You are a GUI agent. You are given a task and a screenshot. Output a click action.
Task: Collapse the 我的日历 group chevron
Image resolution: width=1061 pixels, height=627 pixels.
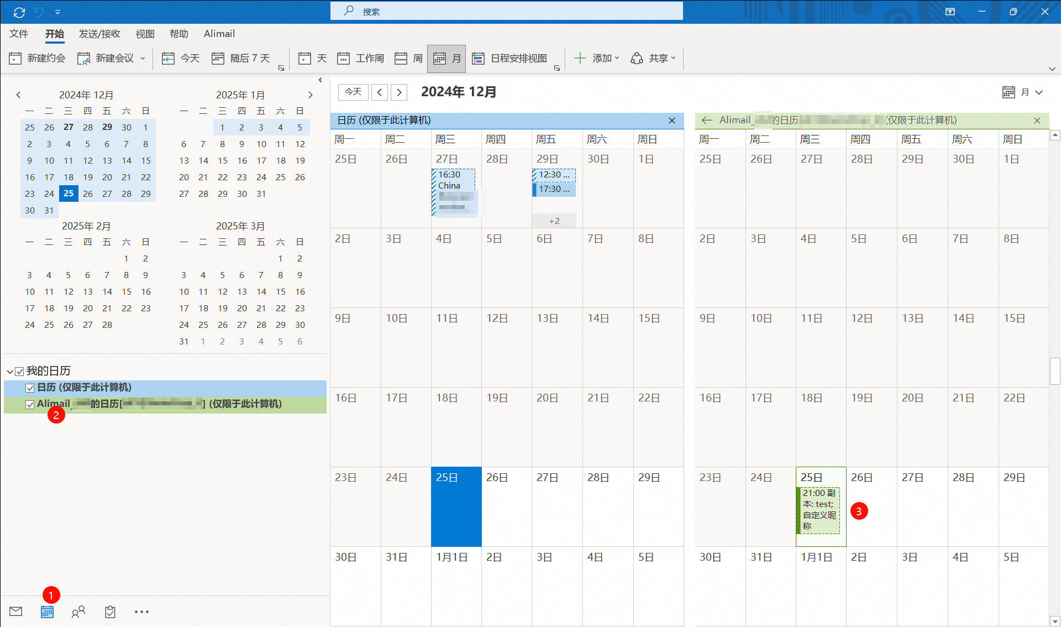click(10, 372)
